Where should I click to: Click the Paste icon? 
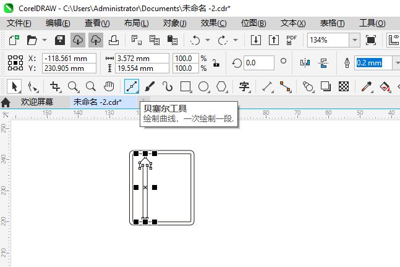click(172, 40)
